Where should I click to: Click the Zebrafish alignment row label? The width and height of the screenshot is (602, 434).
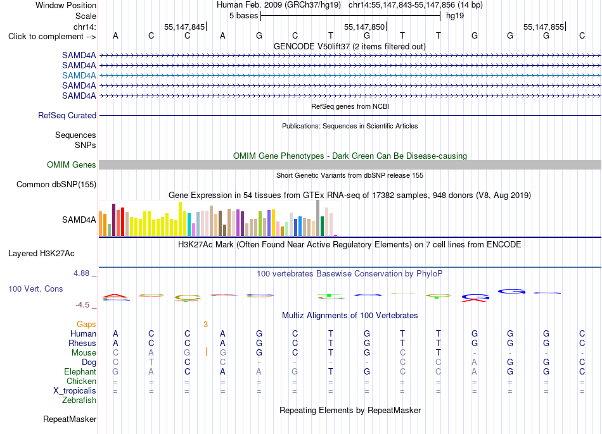[79, 400]
